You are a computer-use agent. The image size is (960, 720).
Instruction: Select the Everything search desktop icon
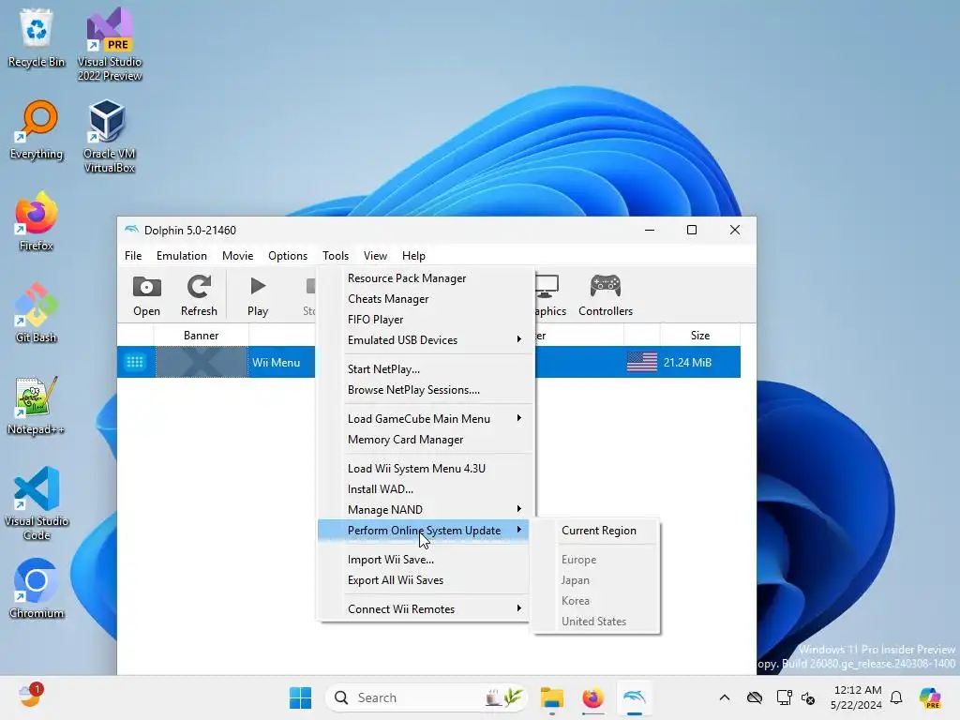[37, 129]
